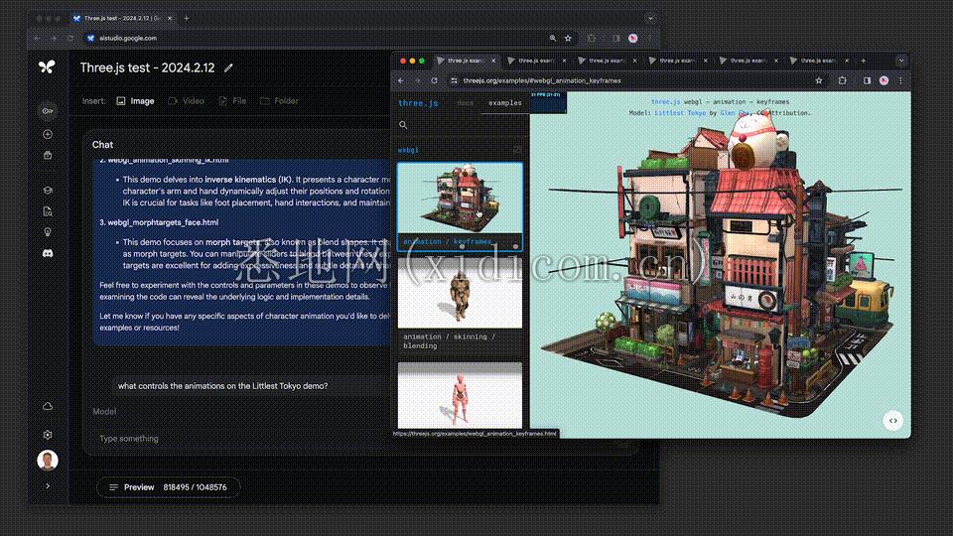This screenshot has width=953, height=536.
Task: Reload the AI Studio page
Action: pos(70,38)
